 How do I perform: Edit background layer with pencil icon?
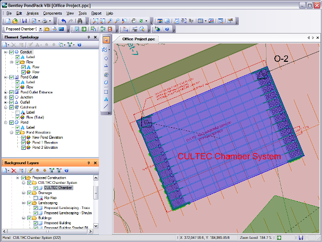tap(30, 171)
